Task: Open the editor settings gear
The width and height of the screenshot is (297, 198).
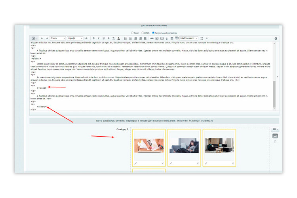Action: pyautogui.click(x=276, y=38)
